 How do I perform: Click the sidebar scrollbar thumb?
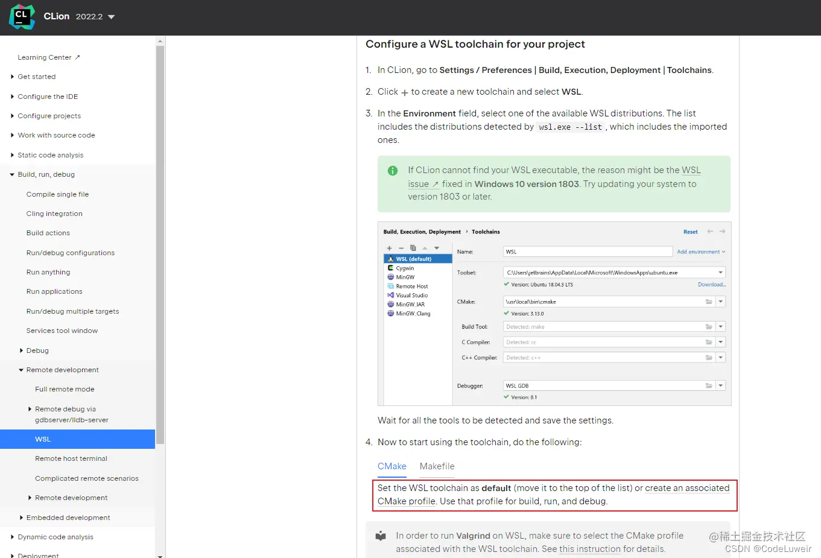[160, 246]
